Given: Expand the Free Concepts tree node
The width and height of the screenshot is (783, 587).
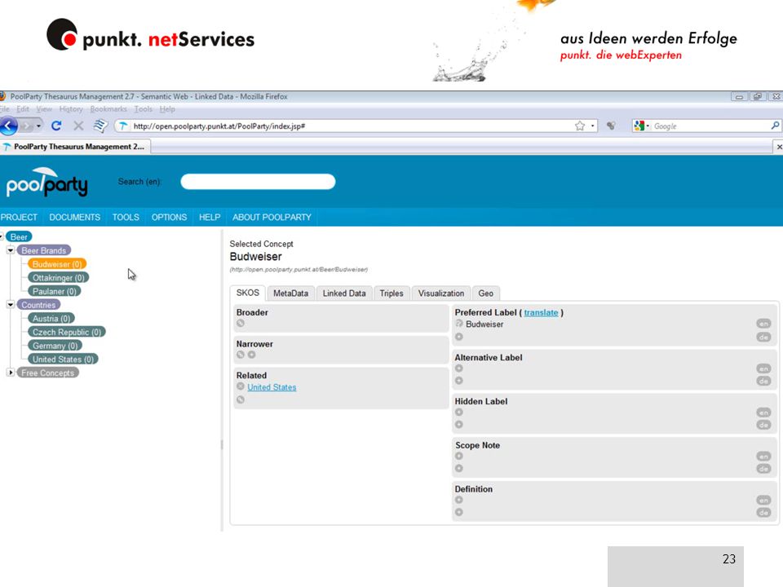Looking at the screenshot, I should point(11,373).
